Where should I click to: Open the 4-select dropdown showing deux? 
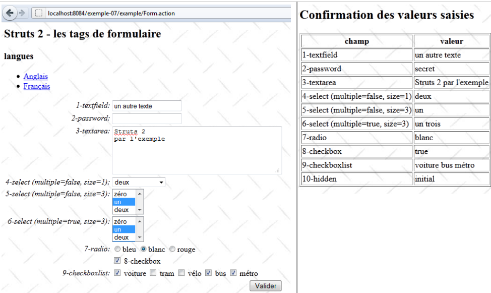pyautogui.click(x=139, y=182)
